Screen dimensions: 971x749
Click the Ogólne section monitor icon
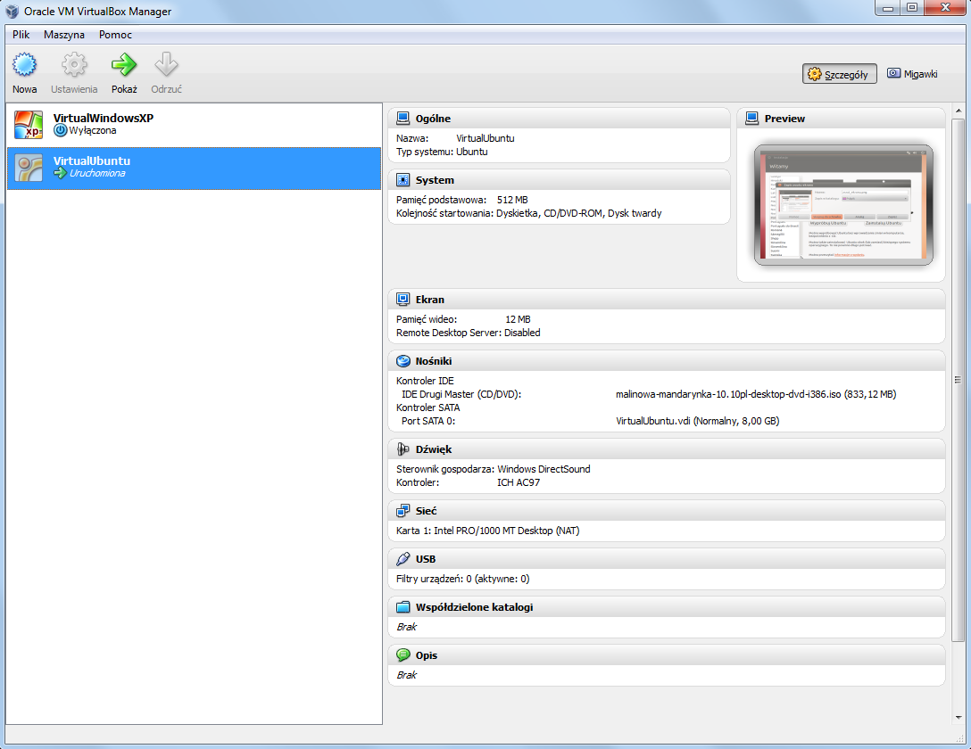click(403, 118)
